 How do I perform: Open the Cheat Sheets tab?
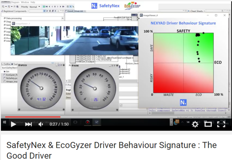click(x=197, y=11)
